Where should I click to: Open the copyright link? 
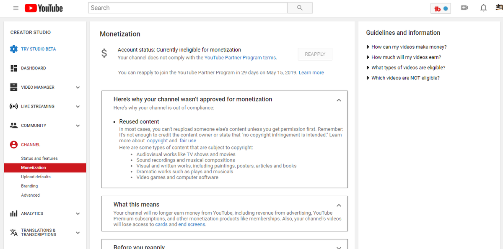[158, 141]
